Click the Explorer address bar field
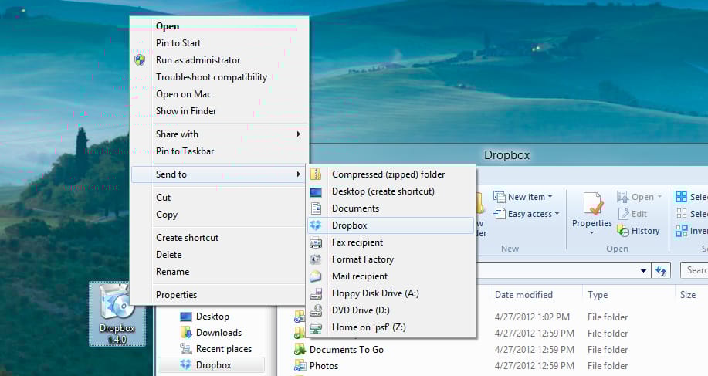708x376 pixels. pyautogui.click(x=564, y=271)
